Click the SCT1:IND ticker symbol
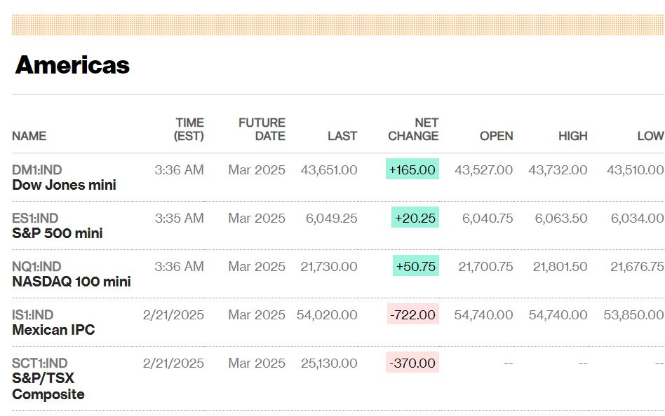The image size is (665, 416). (40, 363)
